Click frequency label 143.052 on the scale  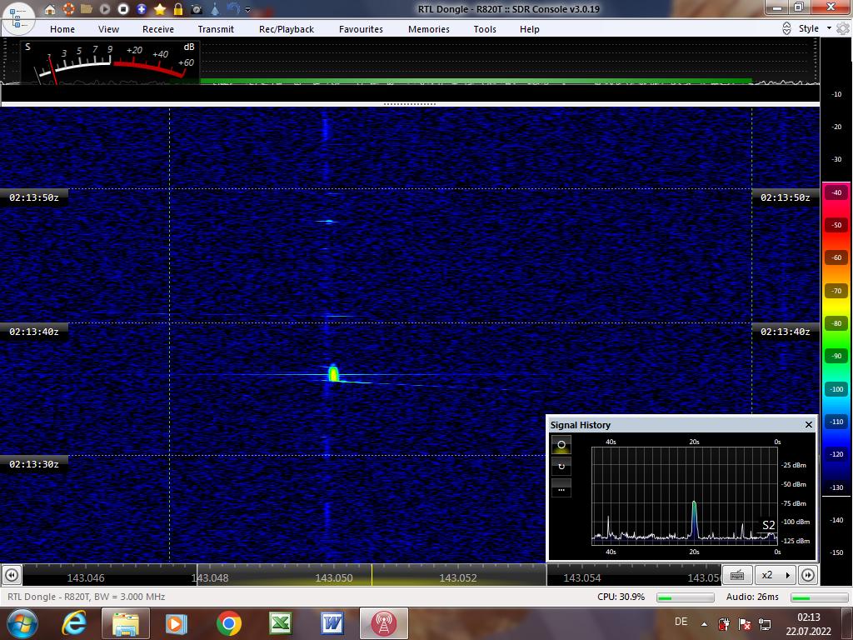pyautogui.click(x=458, y=578)
